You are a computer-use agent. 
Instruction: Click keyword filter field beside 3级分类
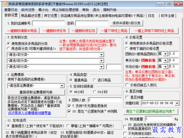114,67
